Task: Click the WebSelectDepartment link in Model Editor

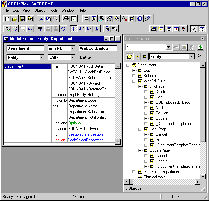Action: [86, 140]
